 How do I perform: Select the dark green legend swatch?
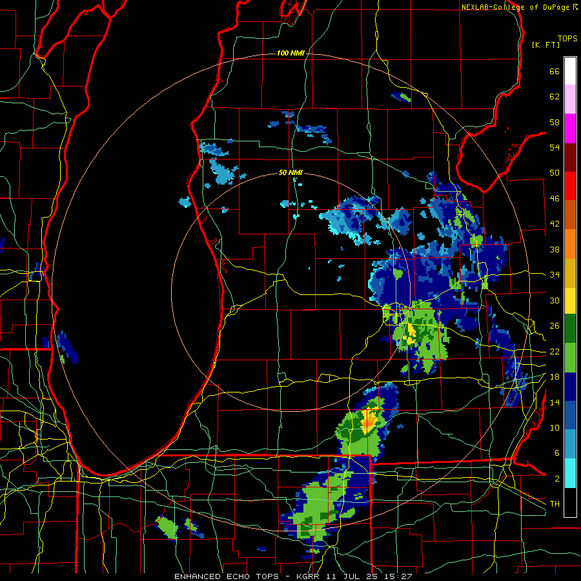(570, 329)
